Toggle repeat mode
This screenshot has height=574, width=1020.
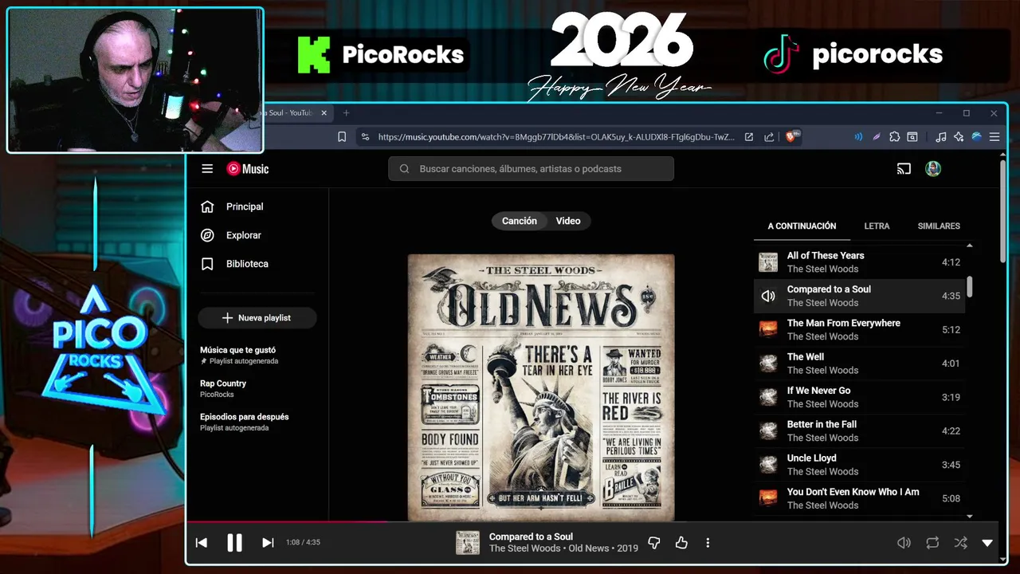coord(932,543)
